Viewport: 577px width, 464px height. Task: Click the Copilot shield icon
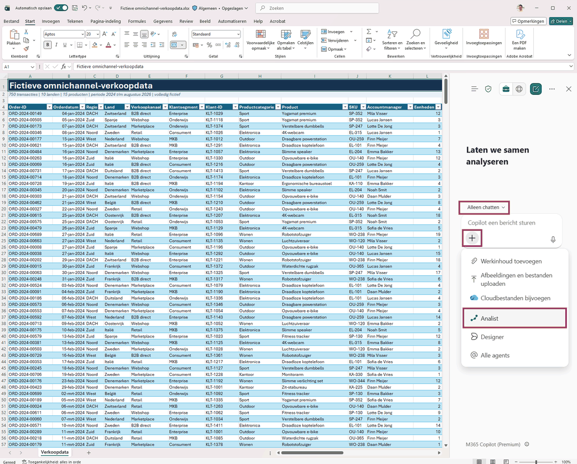(x=488, y=89)
